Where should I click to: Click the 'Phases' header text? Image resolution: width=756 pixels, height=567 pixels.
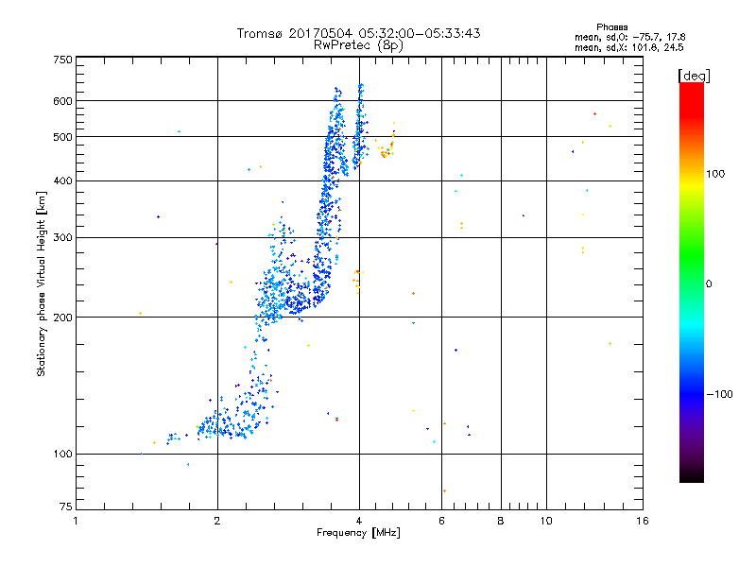(611, 27)
